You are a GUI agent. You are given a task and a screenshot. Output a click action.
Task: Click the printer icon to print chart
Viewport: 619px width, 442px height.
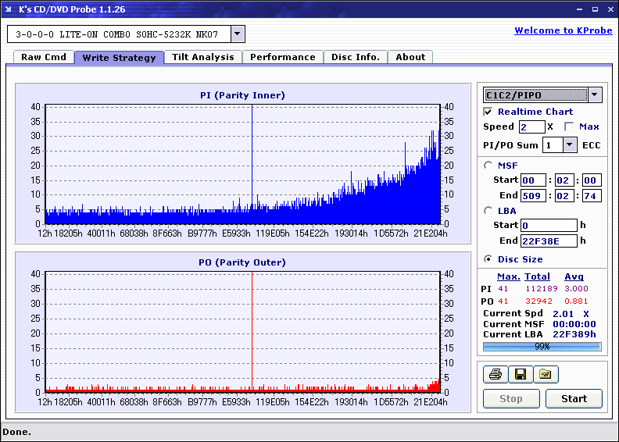[495, 375]
